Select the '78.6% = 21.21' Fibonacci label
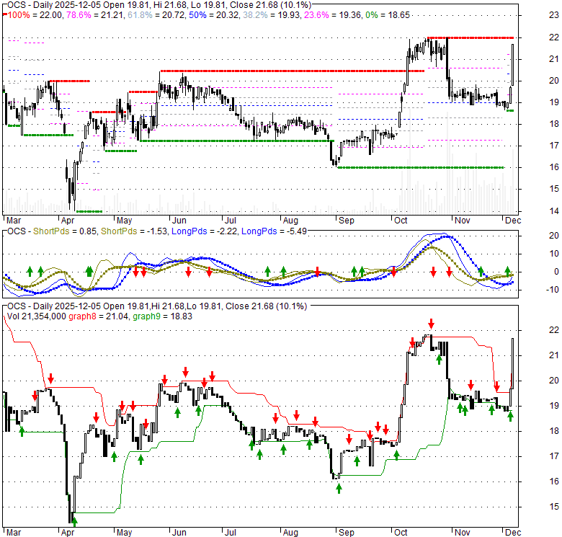 tap(95, 15)
